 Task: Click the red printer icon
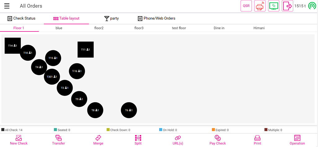tap(260, 6)
